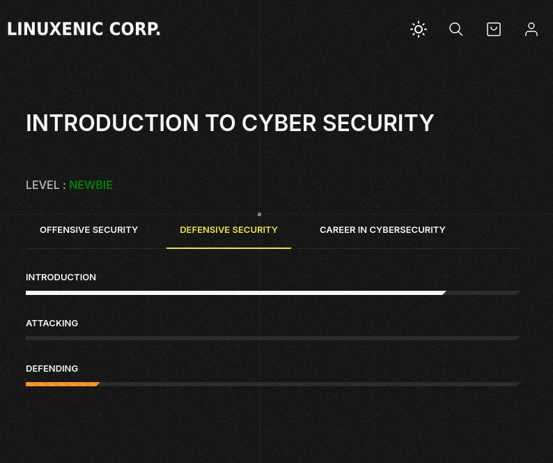
Task: Click the DEFENDING section label
Action: click(52, 369)
